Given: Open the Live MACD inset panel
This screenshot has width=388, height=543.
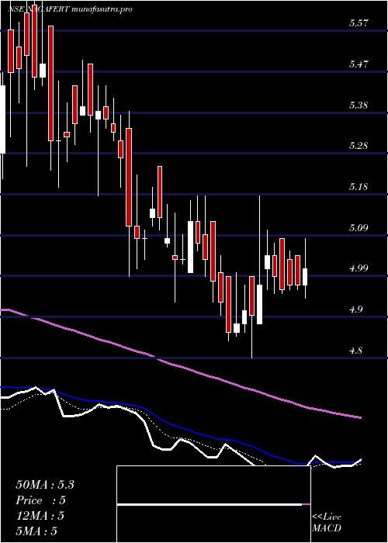Looking at the screenshot, I should (x=213, y=504).
